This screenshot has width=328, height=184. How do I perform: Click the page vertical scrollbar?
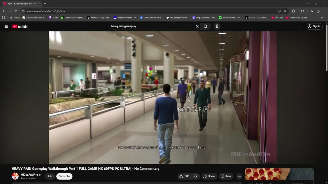pos(327,48)
